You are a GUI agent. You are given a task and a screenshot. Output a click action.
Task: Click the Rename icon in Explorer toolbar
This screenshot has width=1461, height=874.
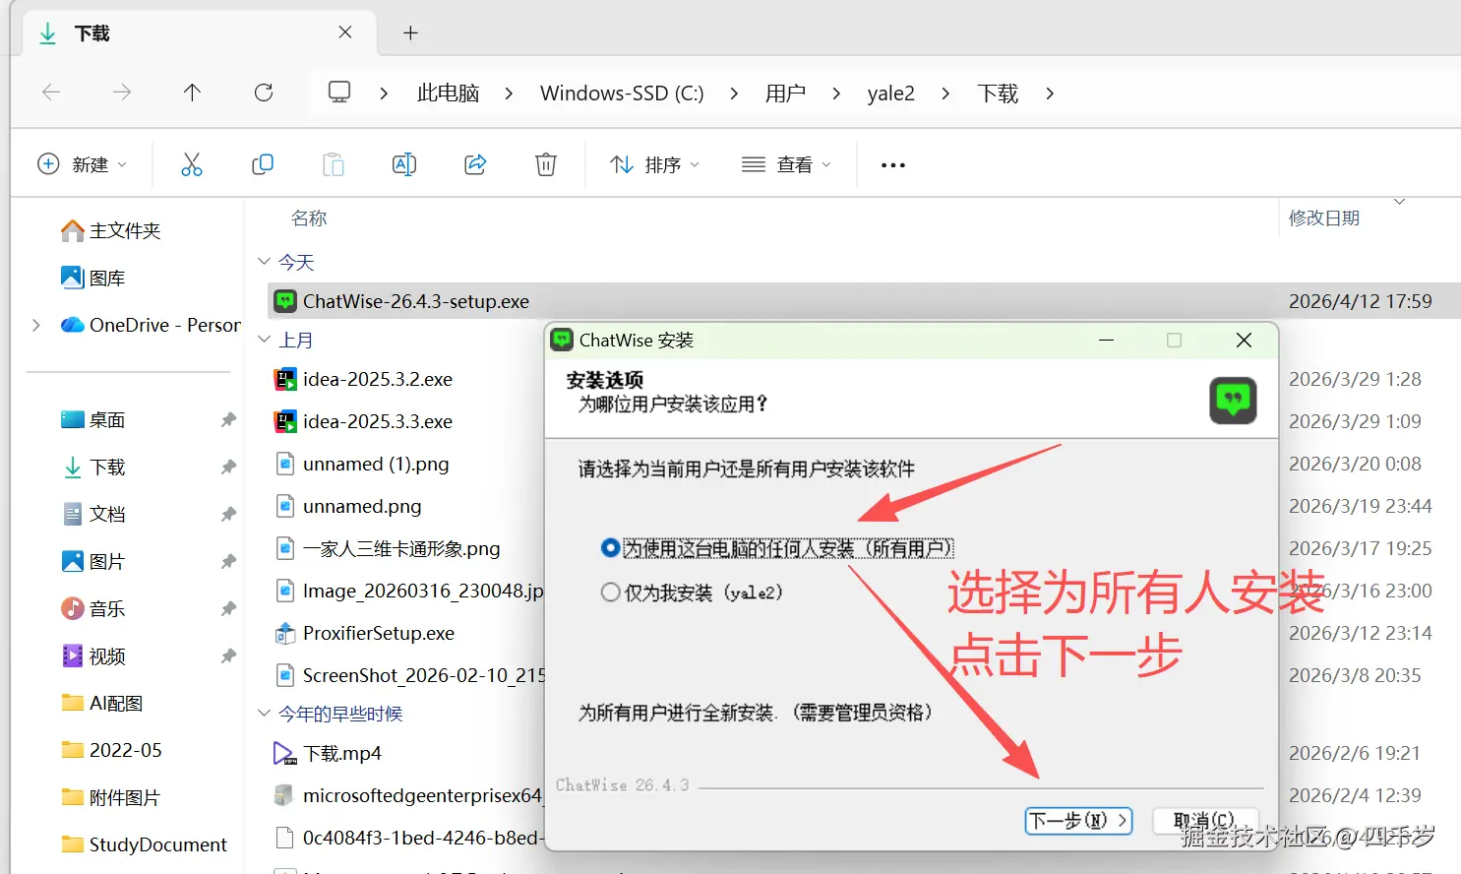tap(404, 164)
